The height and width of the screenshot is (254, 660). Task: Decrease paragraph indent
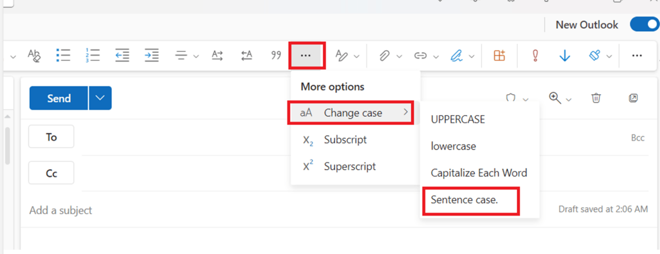point(122,56)
